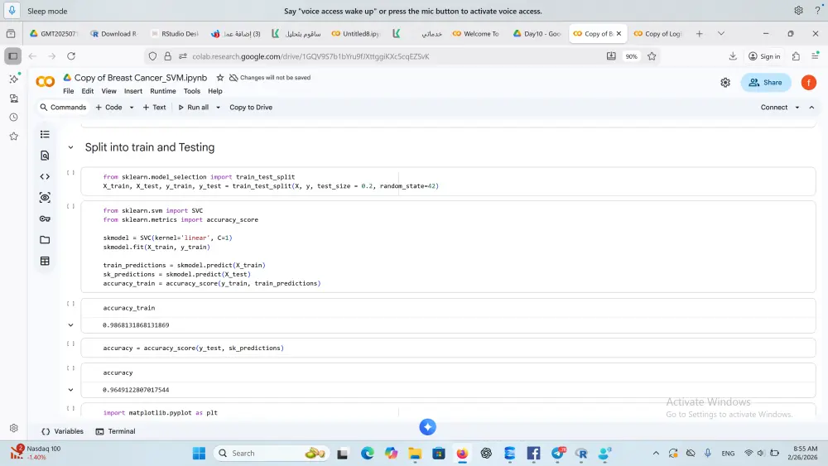Open the Colab table of contents panel
This screenshot has height=466, width=828.
[x=45, y=135]
